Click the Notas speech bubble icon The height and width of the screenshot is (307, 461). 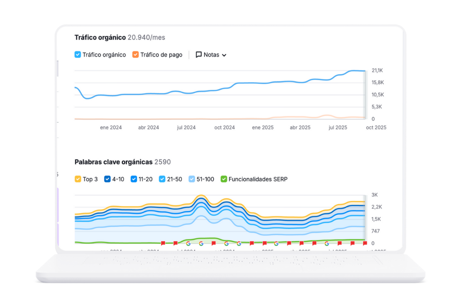199,55
